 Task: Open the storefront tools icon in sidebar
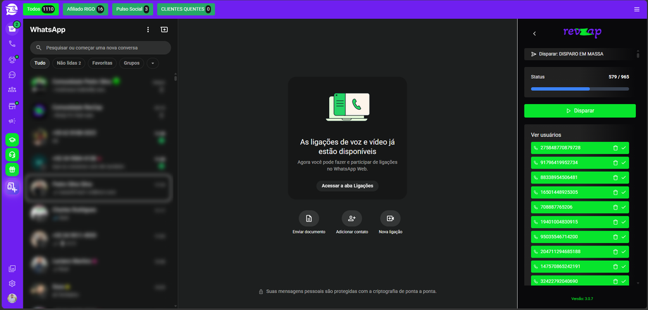click(12, 106)
